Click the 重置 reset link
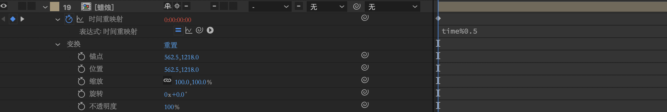Image resolution: width=667 pixels, height=112 pixels. click(170, 45)
